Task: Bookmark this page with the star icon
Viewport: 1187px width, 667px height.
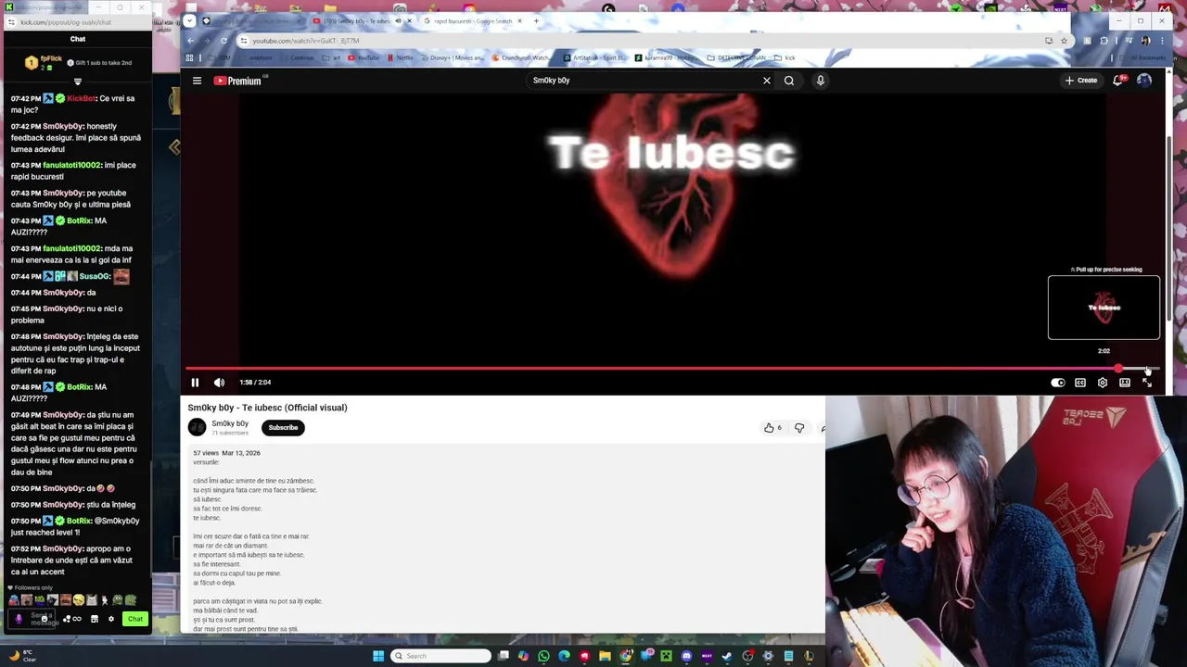Action: [1064, 41]
